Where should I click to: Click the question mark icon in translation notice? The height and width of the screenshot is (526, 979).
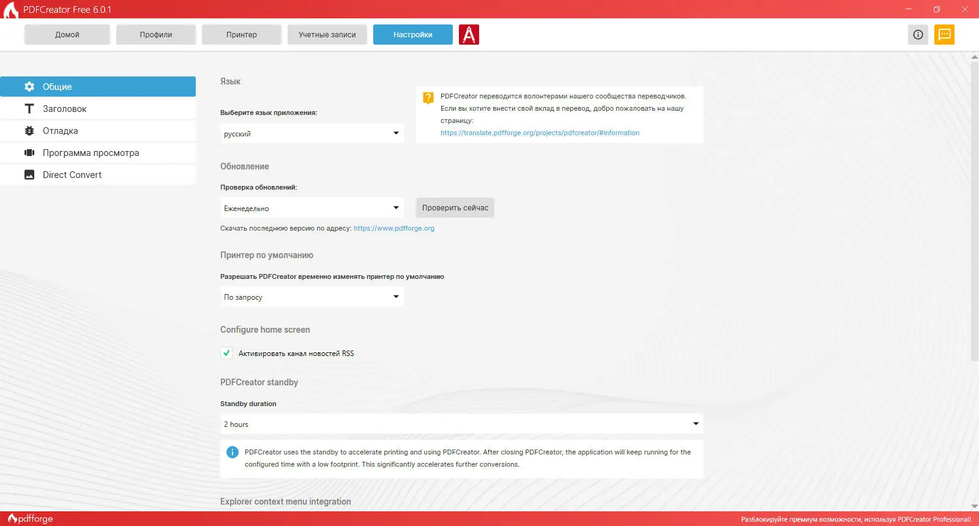click(x=428, y=97)
